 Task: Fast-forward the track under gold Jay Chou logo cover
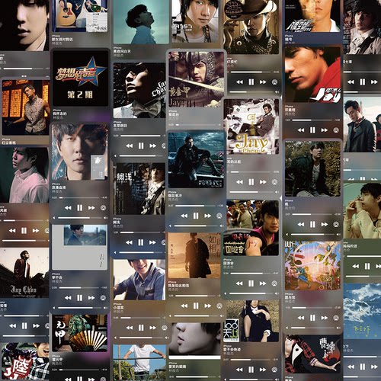click(x=263, y=182)
